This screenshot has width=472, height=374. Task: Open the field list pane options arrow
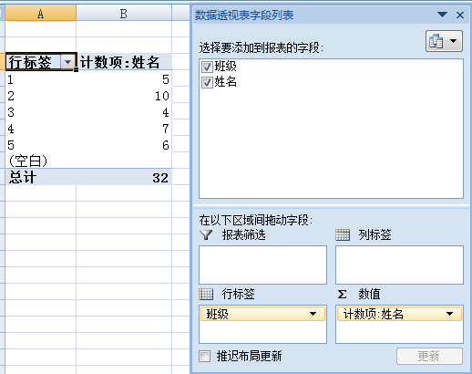coord(442,15)
